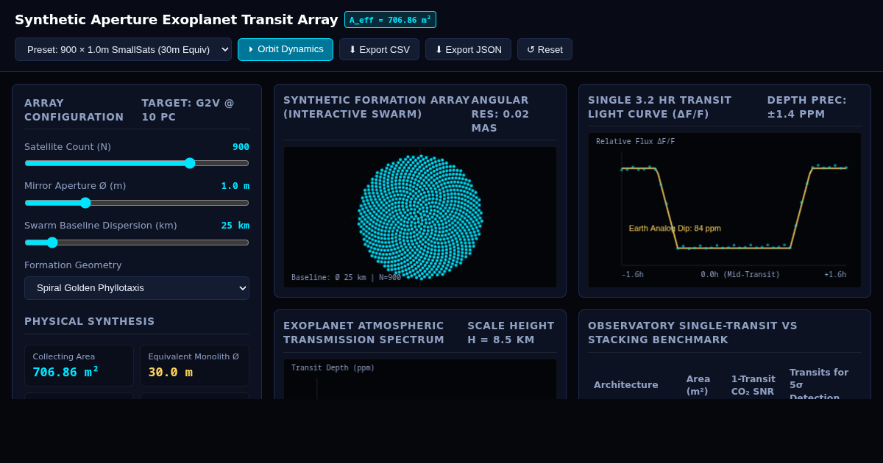The image size is (883, 463).
Task: Click the spiral swarm formation canvas
Action: click(x=420, y=217)
